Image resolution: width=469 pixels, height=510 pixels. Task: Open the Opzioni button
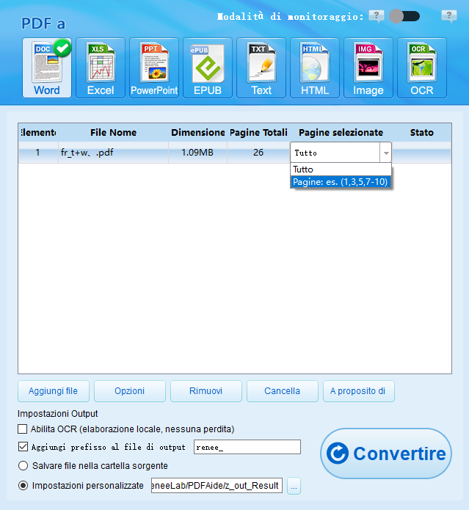(130, 391)
